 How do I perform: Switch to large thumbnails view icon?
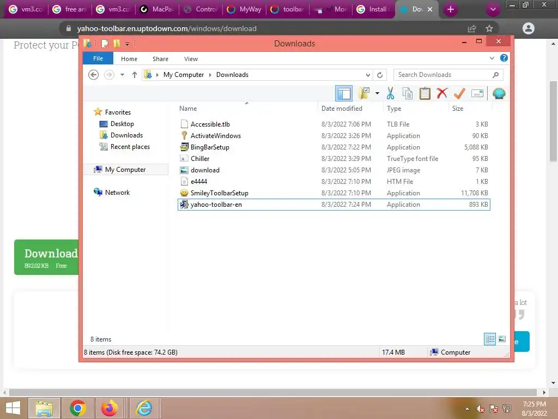(502, 339)
